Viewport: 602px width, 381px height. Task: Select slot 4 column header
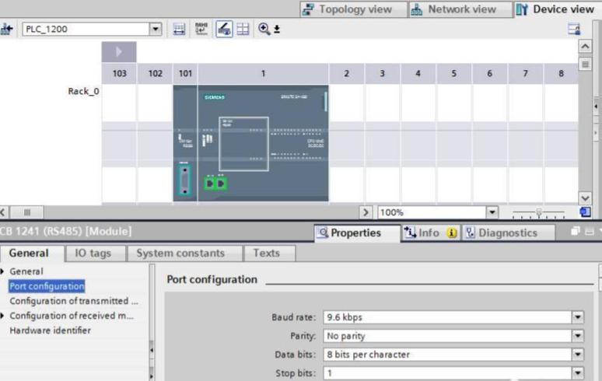point(418,73)
